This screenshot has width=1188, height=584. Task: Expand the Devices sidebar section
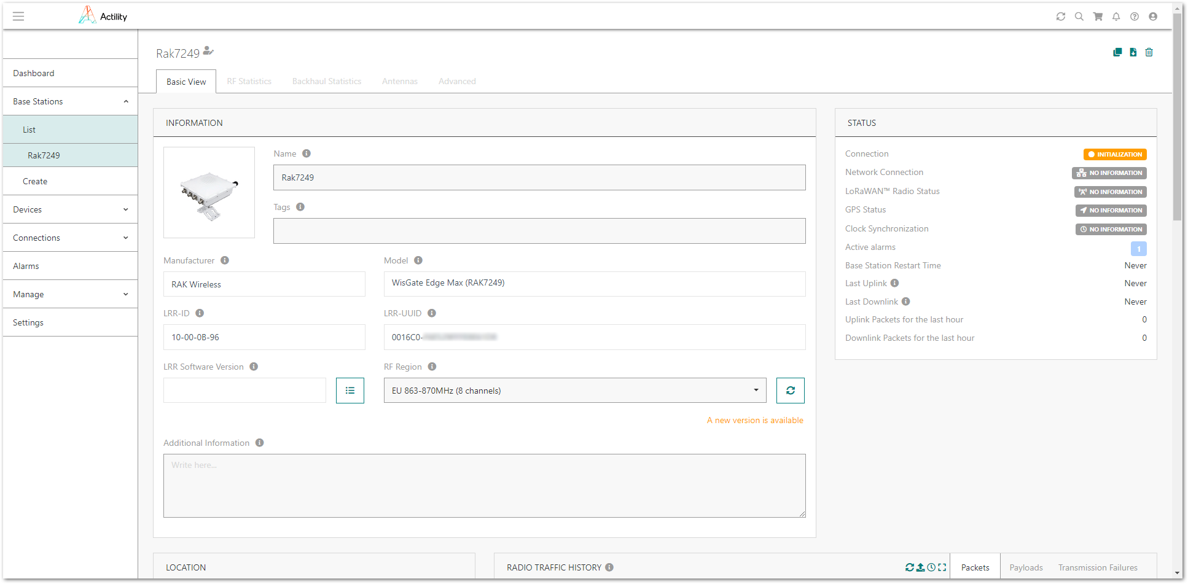(70, 209)
